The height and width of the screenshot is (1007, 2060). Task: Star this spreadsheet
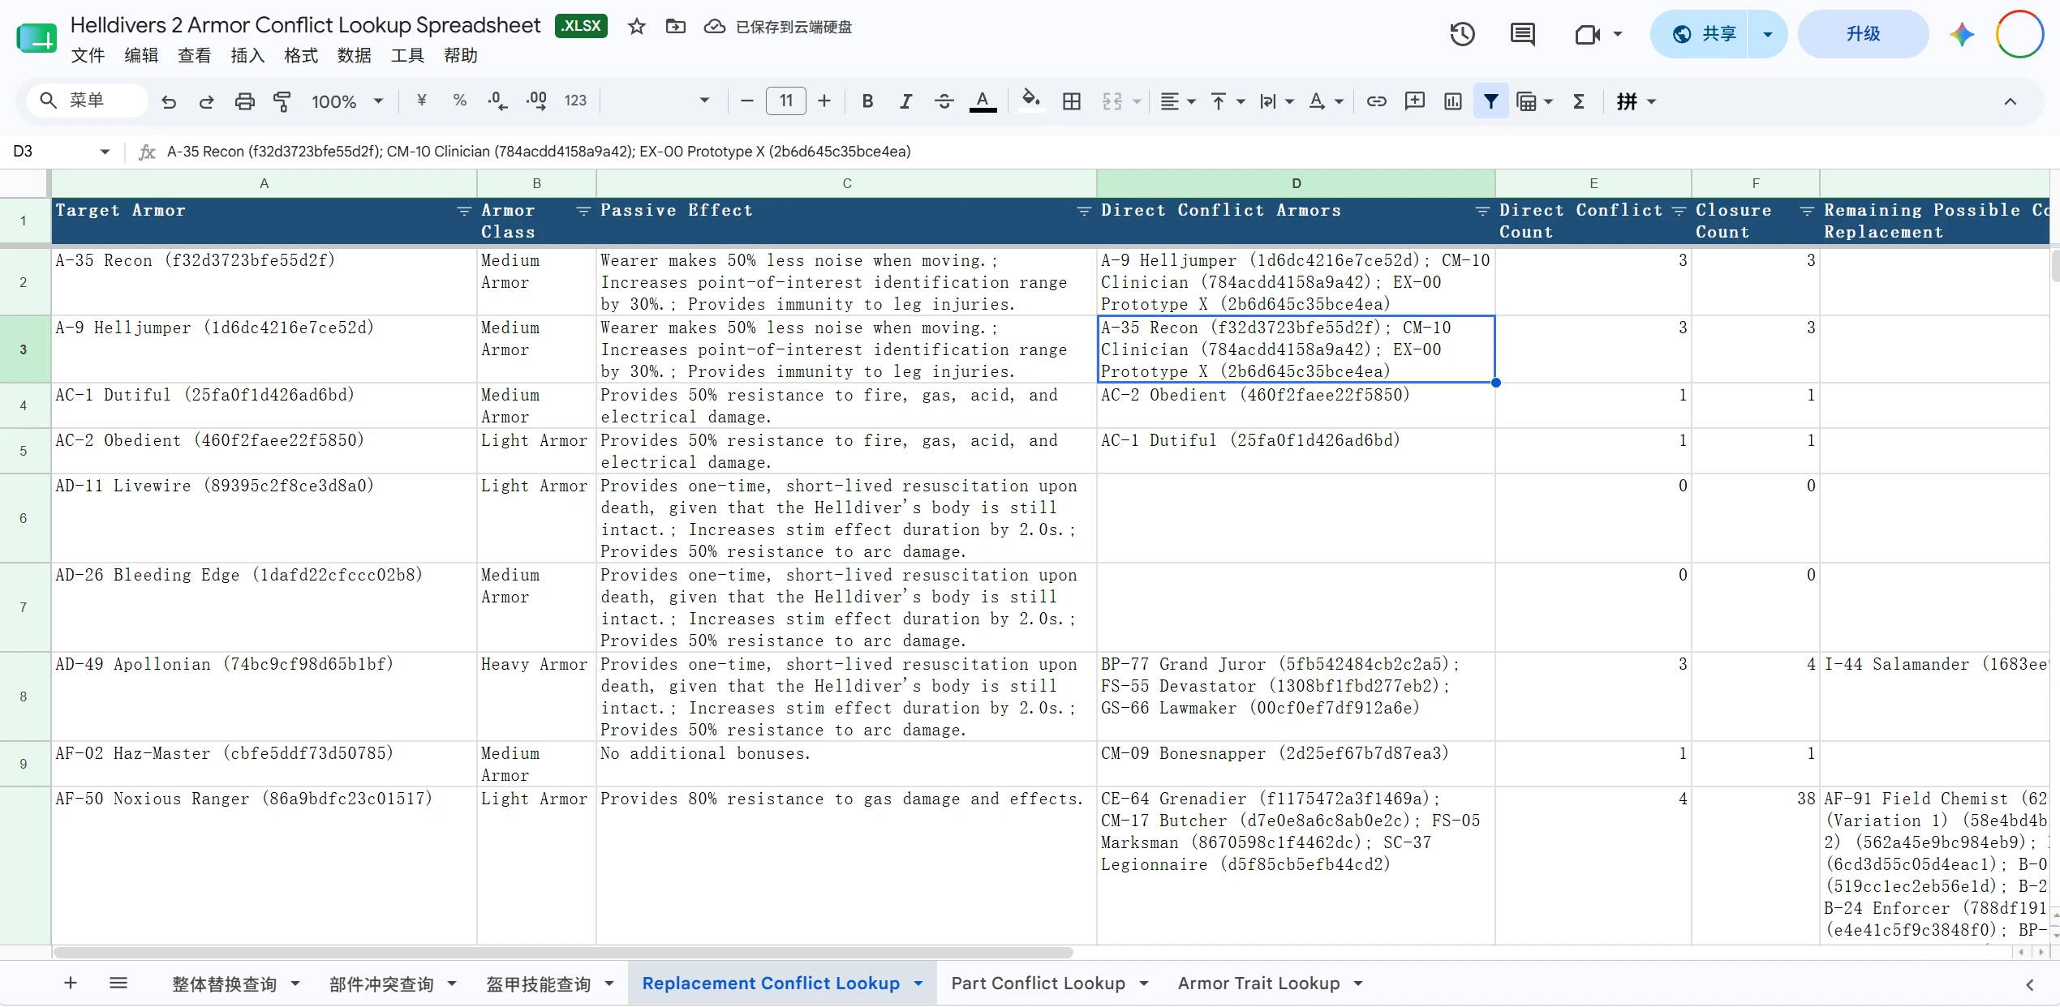[636, 27]
